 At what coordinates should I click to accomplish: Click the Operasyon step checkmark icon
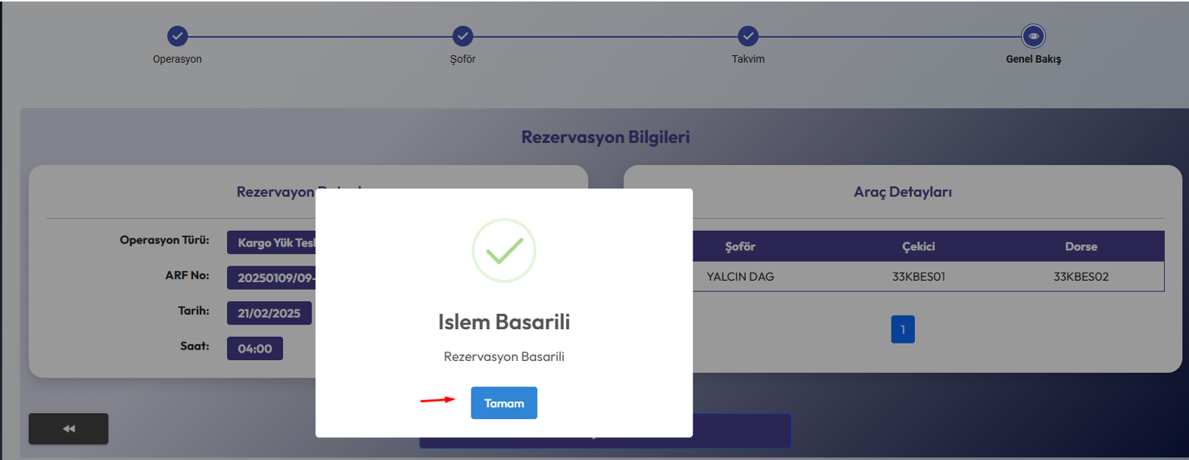177,36
